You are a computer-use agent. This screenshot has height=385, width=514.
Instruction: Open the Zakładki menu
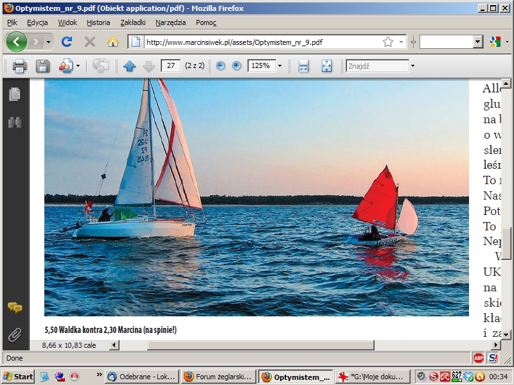132,22
